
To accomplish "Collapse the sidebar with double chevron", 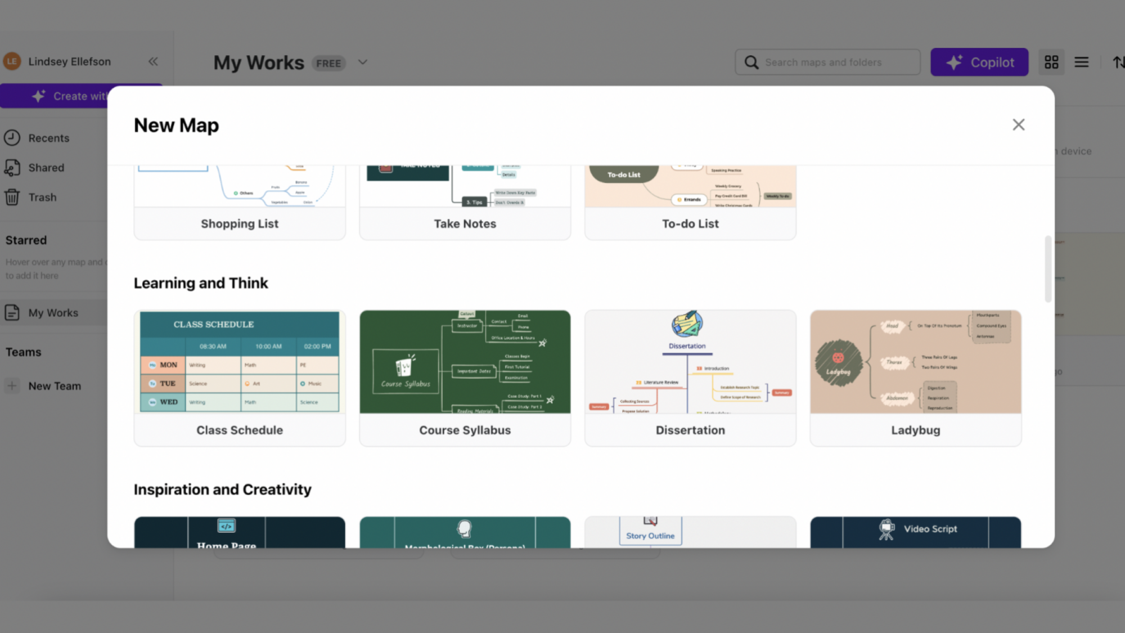I will 153,62.
